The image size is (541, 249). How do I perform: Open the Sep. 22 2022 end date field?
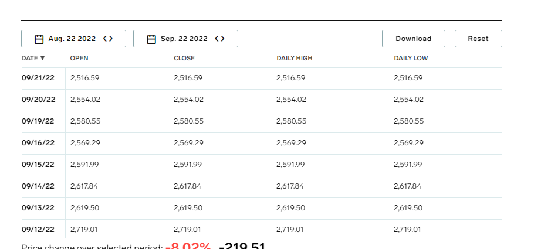[x=185, y=39]
